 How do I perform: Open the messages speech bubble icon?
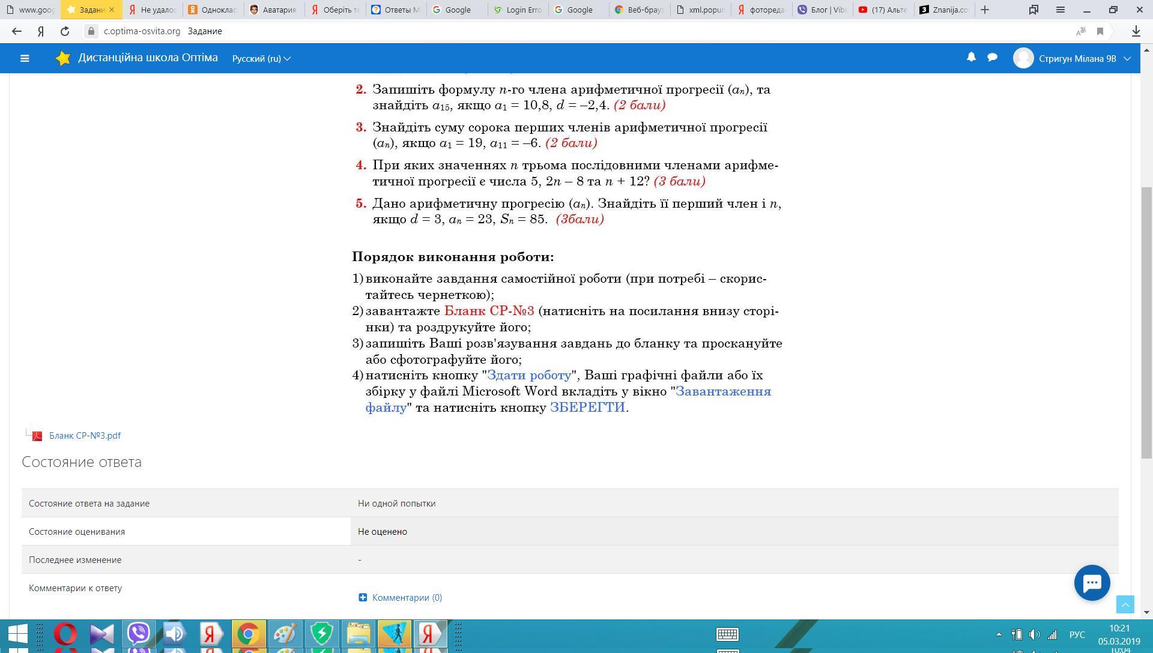(993, 58)
